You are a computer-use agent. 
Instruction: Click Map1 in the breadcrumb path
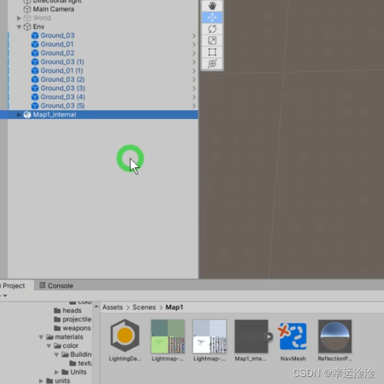(174, 307)
